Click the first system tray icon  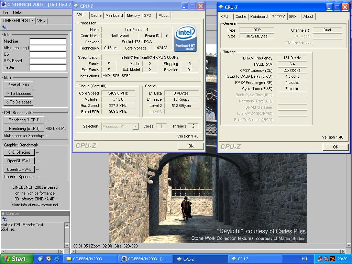click(x=320, y=259)
